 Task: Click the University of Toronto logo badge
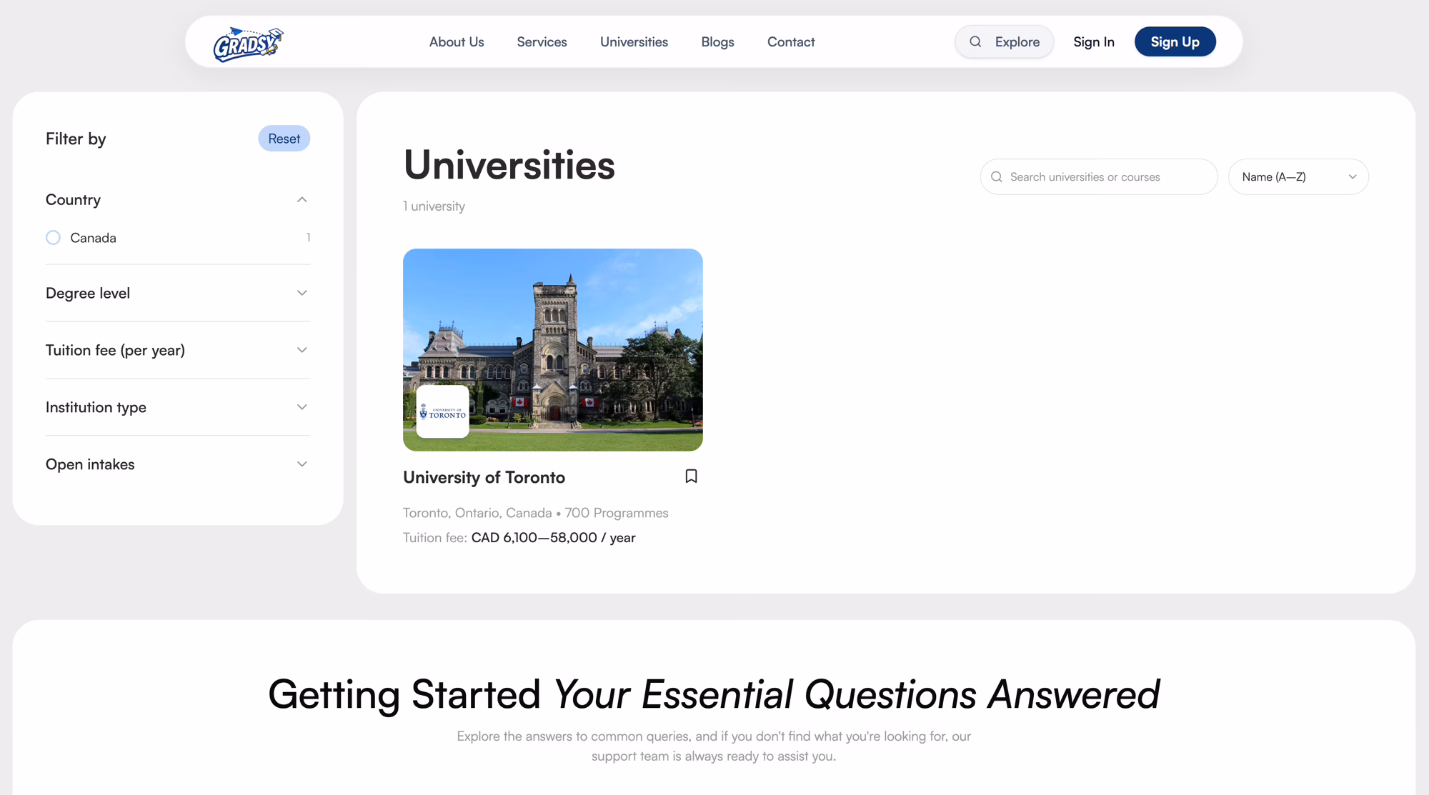coord(443,411)
